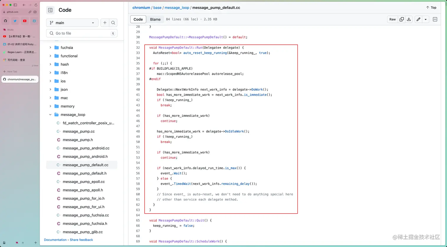Open the base breadcrumb link
The width and height of the screenshot is (447, 247).
pos(157,8)
